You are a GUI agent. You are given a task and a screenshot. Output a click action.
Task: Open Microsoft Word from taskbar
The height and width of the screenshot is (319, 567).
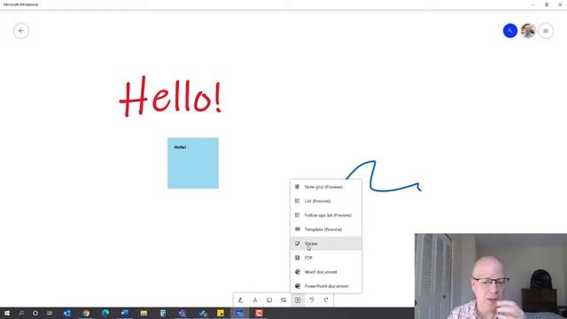[124, 313]
